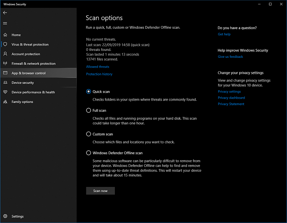Click the shield icon for Virus protection

5,44
